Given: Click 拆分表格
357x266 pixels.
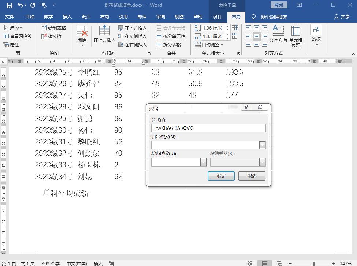Looking at the screenshot, I should tap(169, 45).
